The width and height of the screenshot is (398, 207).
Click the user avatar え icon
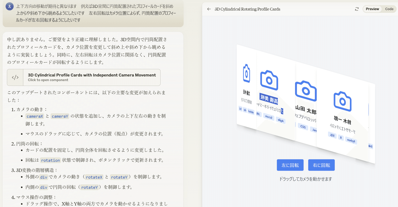tap(10, 6)
